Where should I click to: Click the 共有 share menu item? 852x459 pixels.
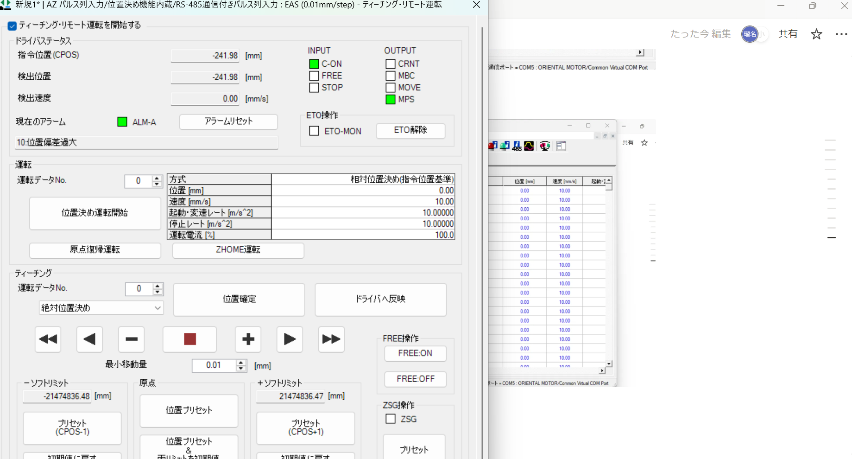pos(788,34)
